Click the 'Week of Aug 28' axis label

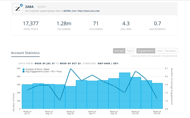70,112
